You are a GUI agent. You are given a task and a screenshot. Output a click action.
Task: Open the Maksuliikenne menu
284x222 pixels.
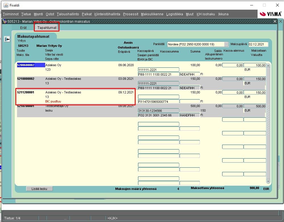tap(152, 14)
